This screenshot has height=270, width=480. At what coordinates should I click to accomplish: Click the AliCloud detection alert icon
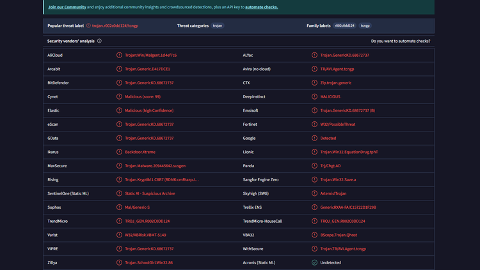tap(119, 55)
